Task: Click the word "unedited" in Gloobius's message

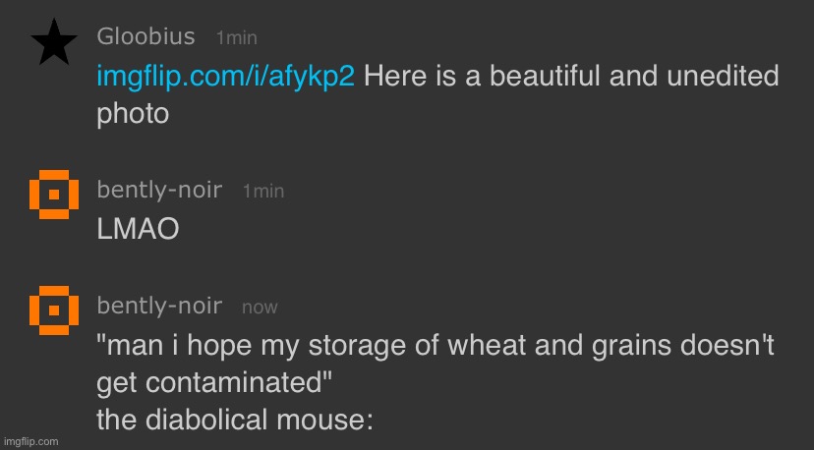Action: (x=720, y=76)
